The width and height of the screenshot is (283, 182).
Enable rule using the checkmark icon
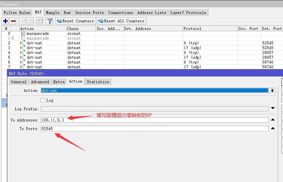tap(23, 21)
